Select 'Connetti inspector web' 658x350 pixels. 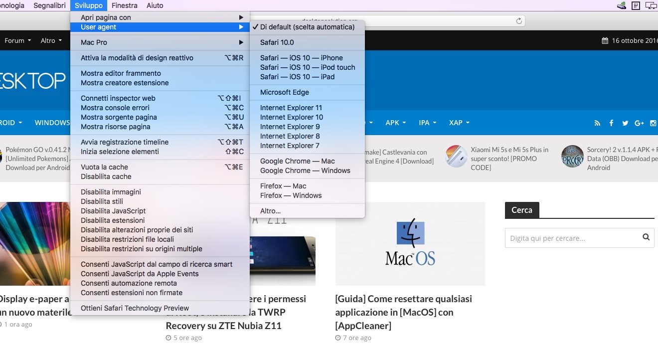[160, 98]
